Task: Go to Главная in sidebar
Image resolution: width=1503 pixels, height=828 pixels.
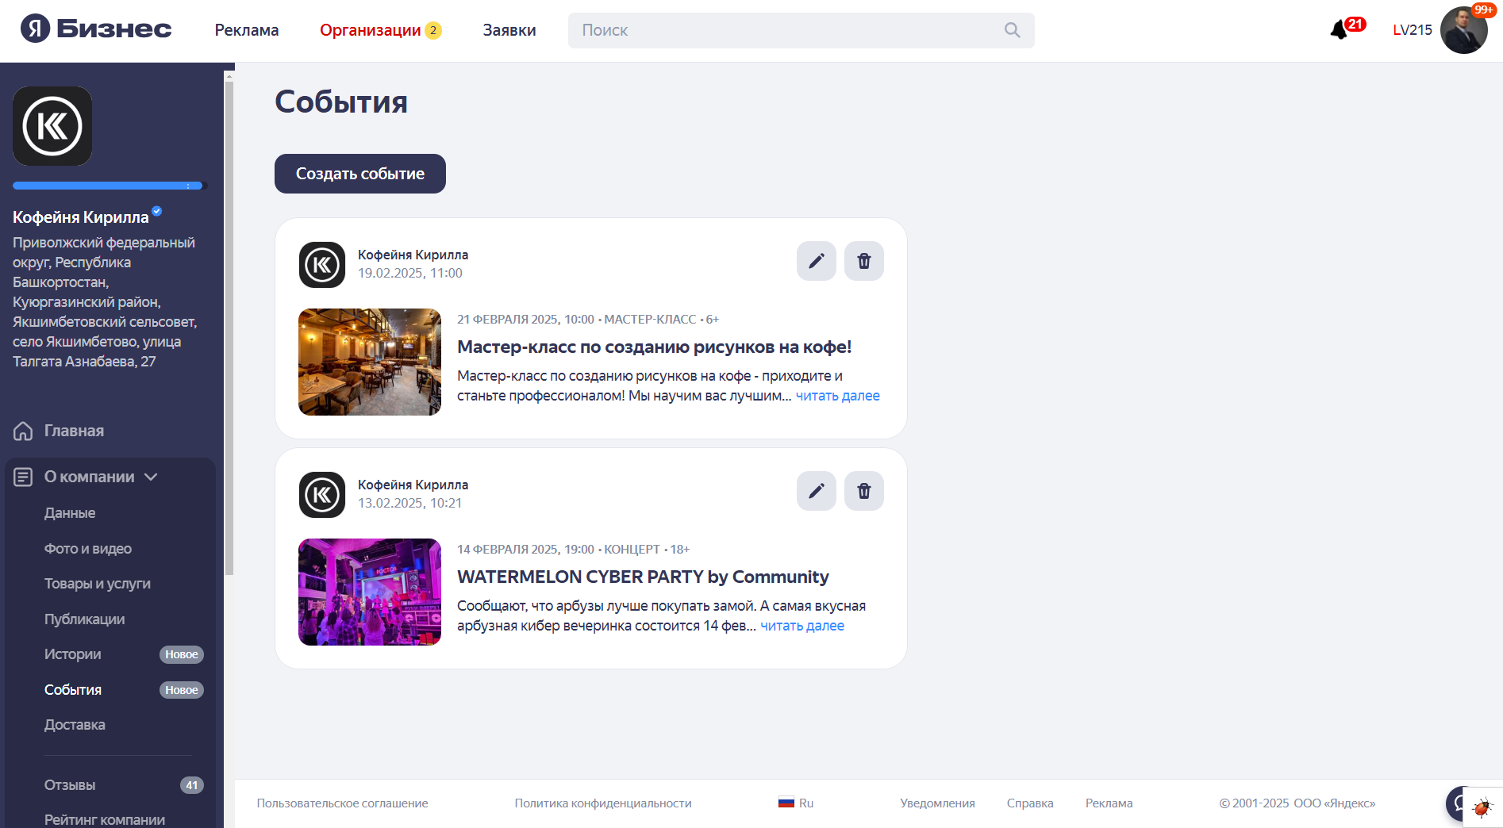Action: pyautogui.click(x=74, y=431)
